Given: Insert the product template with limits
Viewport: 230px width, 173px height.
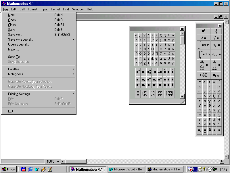Looking at the screenshot, I should (216, 65).
